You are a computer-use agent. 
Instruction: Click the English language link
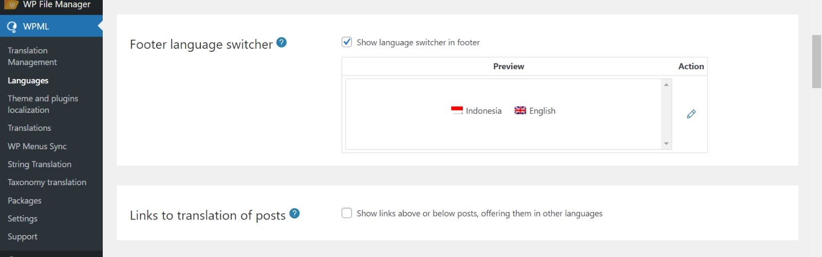coord(542,111)
